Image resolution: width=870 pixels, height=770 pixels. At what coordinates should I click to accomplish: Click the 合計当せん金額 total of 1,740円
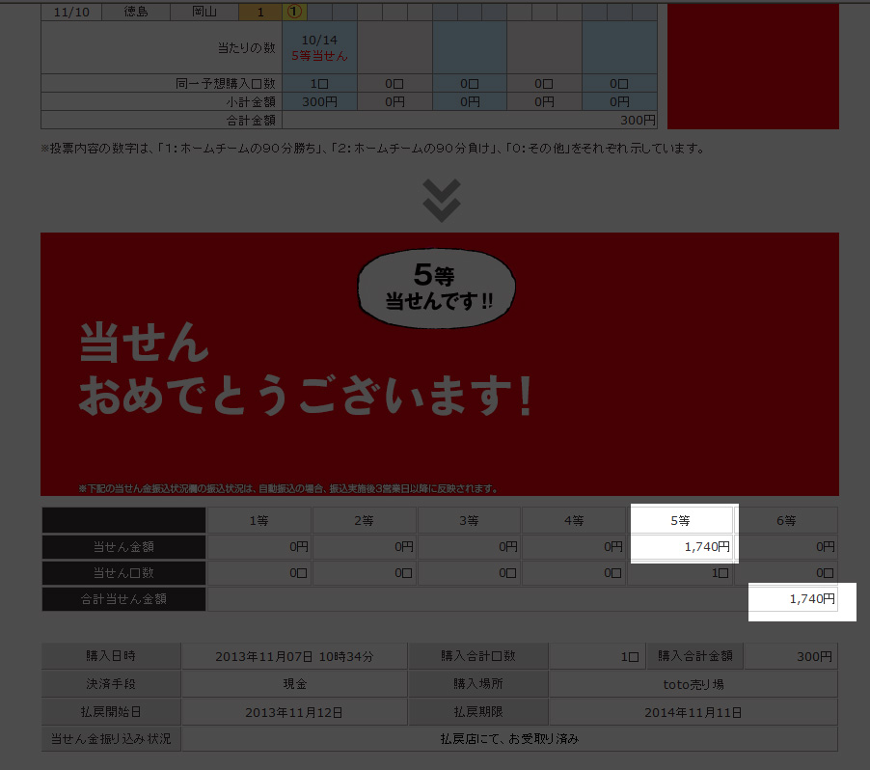pyautogui.click(x=810, y=599)
